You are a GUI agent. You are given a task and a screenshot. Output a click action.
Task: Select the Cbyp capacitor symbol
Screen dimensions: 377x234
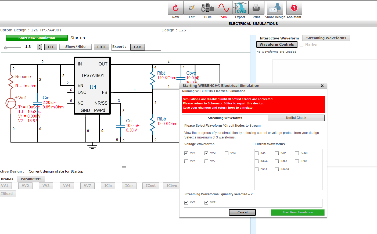[181, 78]
